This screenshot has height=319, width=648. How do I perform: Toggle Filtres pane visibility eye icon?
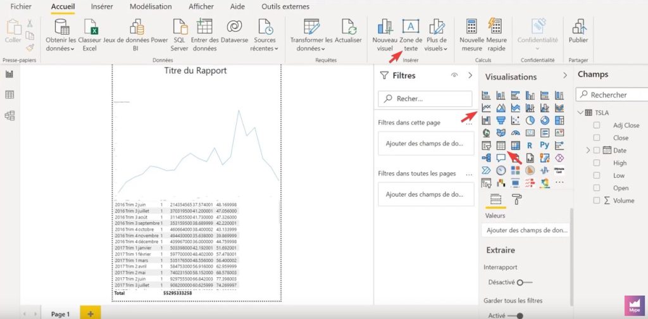pyautogui.click(x=454, y=75)
